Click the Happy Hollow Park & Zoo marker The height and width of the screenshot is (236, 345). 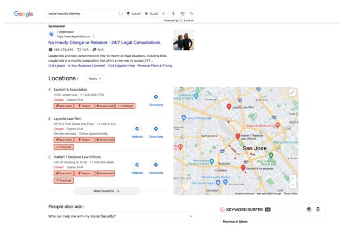coord(271,156)
